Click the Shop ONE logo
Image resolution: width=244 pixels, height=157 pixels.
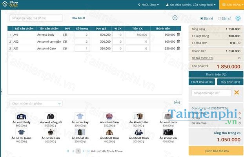(10, 5)
